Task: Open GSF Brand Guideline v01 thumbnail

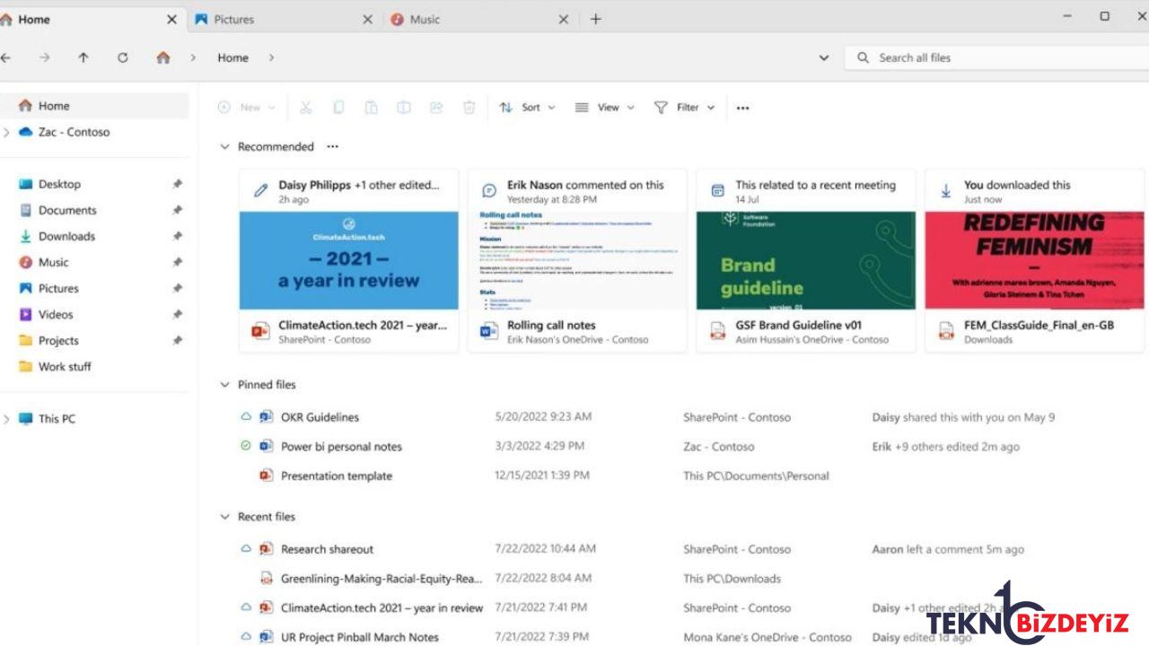Action: 806,260
